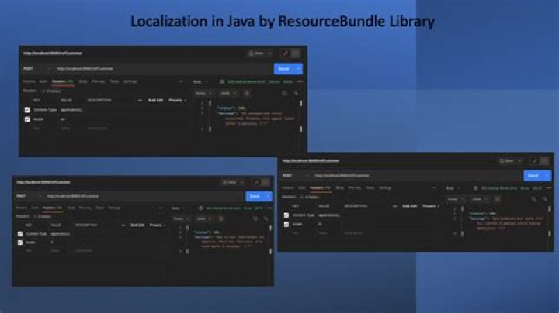Toggle line wrap icon in lower-left window response
559x313 pixels.
click(220, 218)
